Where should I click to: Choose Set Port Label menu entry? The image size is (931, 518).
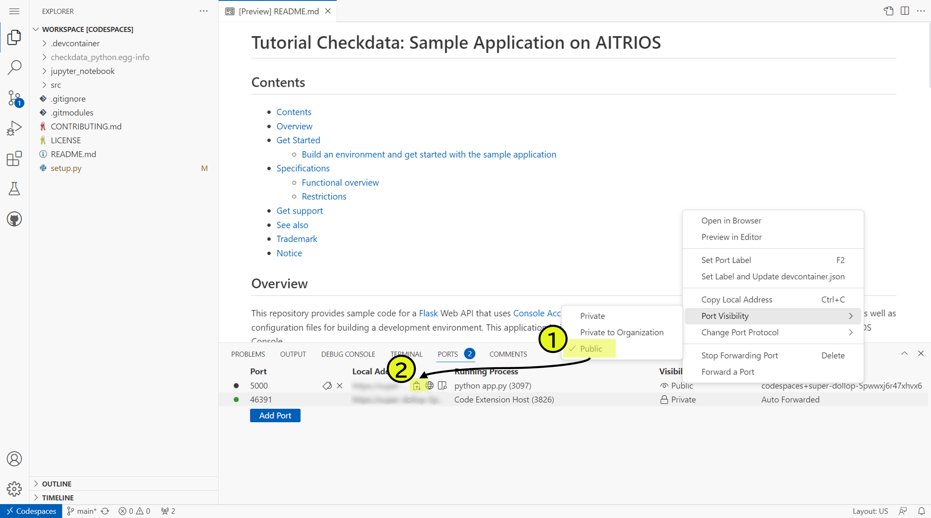click(773, 260)
